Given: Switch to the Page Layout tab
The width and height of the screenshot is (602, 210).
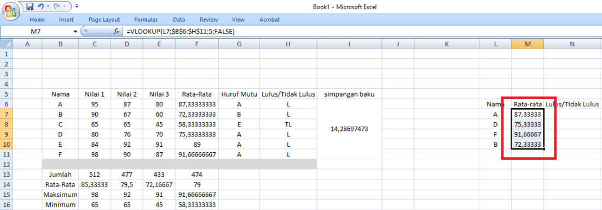Looking at the screenshot, I should click(x=104, y=20).
